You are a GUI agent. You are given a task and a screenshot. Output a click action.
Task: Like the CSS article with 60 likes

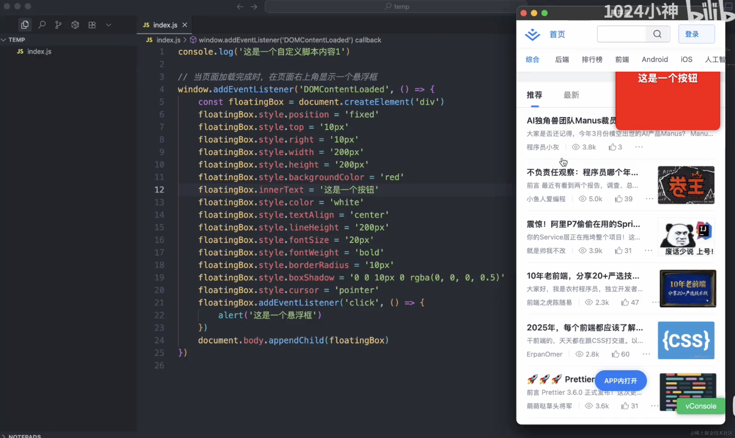click(x=615, y=354)
